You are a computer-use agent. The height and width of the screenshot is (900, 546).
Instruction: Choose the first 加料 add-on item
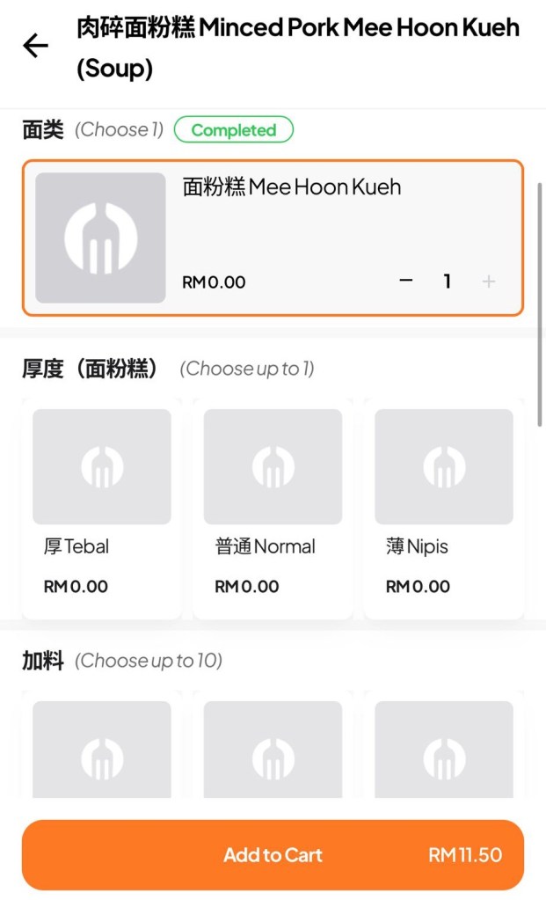102,752
